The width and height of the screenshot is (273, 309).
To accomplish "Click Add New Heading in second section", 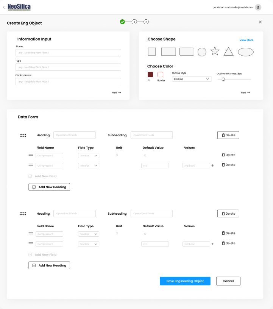I will tap(49, 265).
